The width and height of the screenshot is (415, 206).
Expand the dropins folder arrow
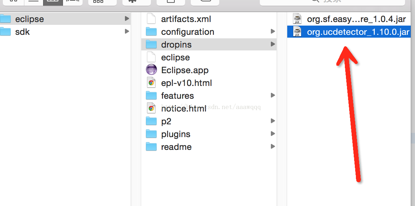[273, 44]
